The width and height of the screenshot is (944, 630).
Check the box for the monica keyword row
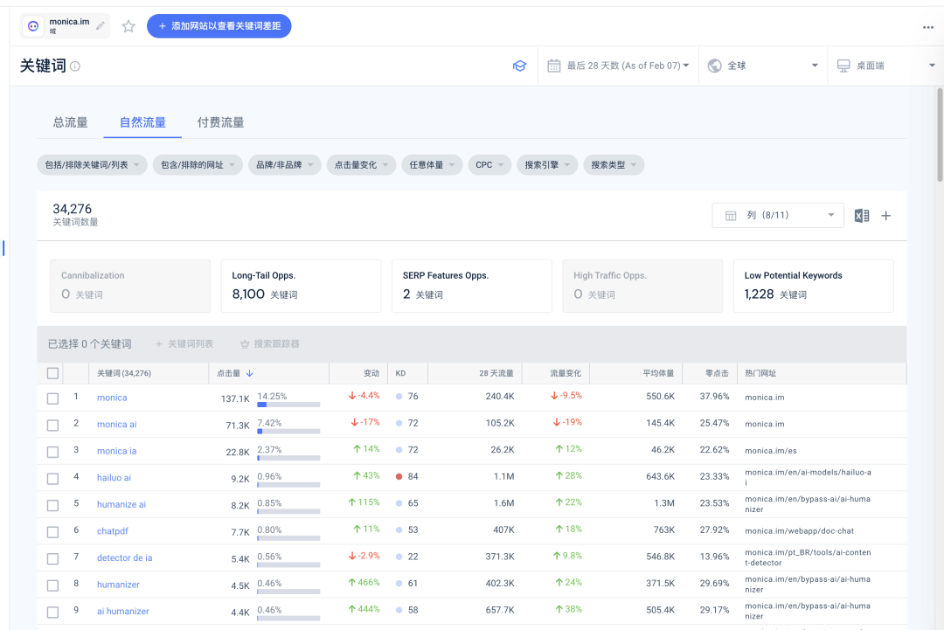point(53,398)
